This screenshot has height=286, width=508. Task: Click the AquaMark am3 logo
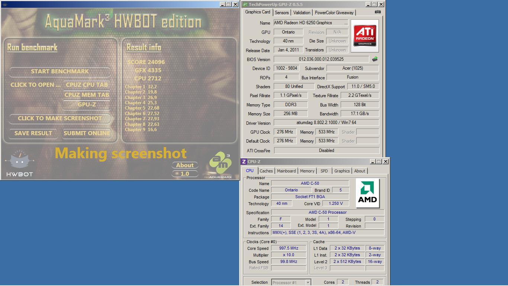(x=221, y=165)
